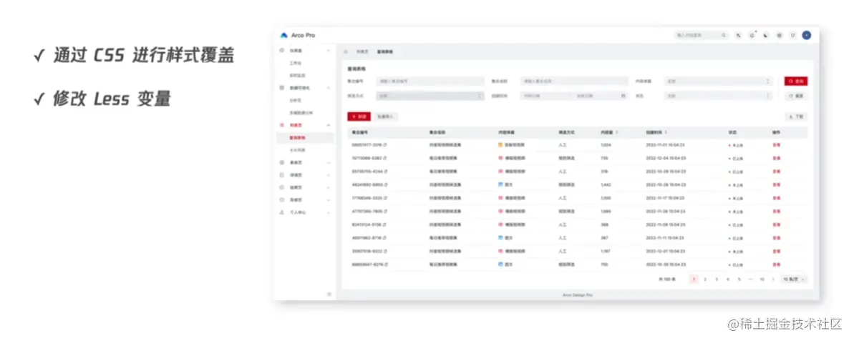Open the 内容体裁 dropdown filter

718,81
